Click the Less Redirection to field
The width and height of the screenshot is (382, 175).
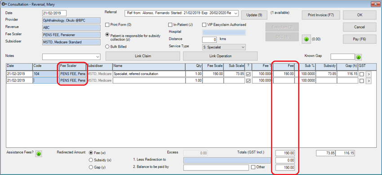point(227,160)
